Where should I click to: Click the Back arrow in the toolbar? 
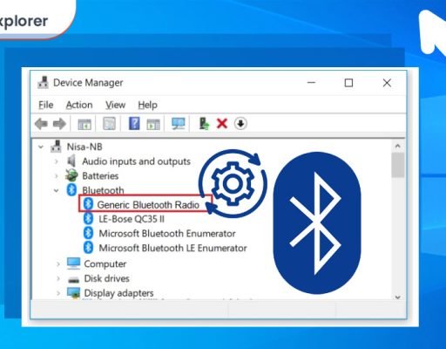coord(41,124)
